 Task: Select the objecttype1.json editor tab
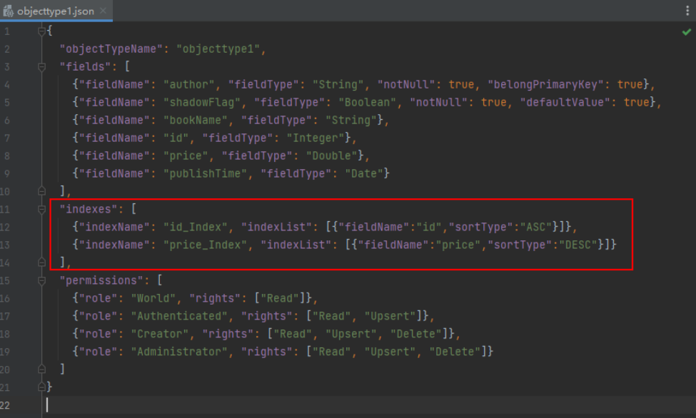click(x=56, y=11)
